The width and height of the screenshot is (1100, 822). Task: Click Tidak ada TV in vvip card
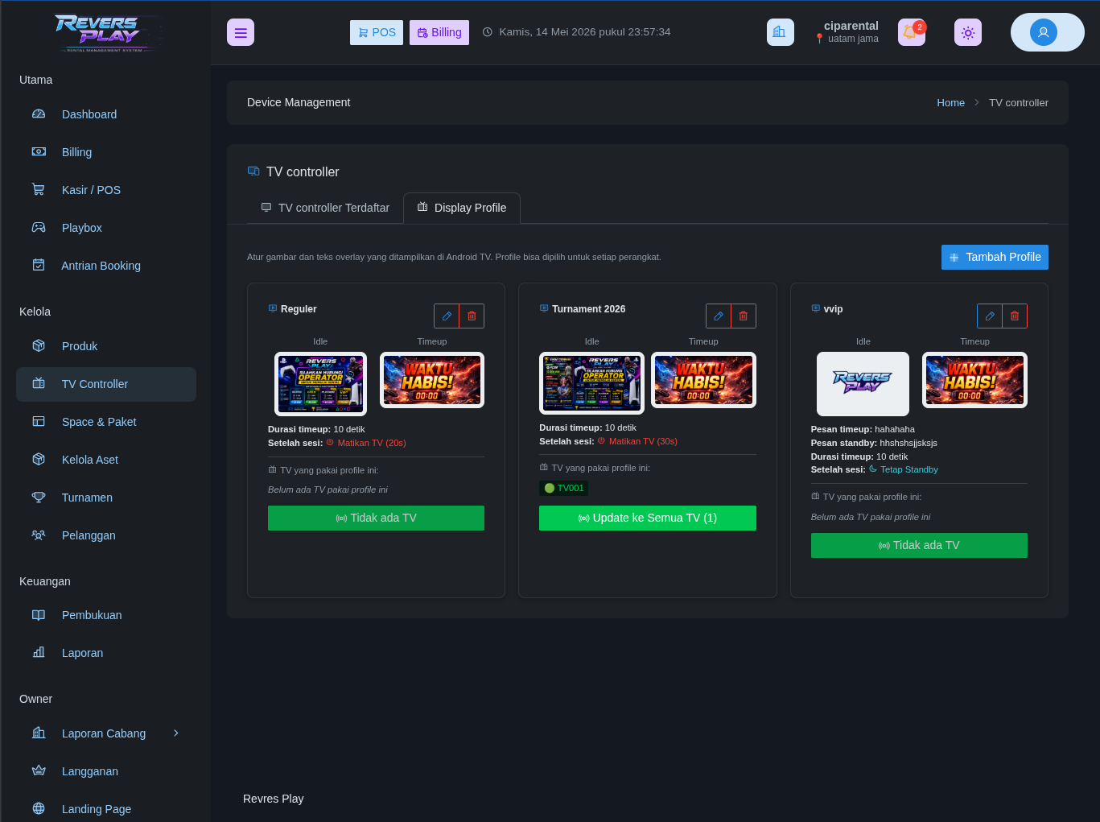(919, 545)
